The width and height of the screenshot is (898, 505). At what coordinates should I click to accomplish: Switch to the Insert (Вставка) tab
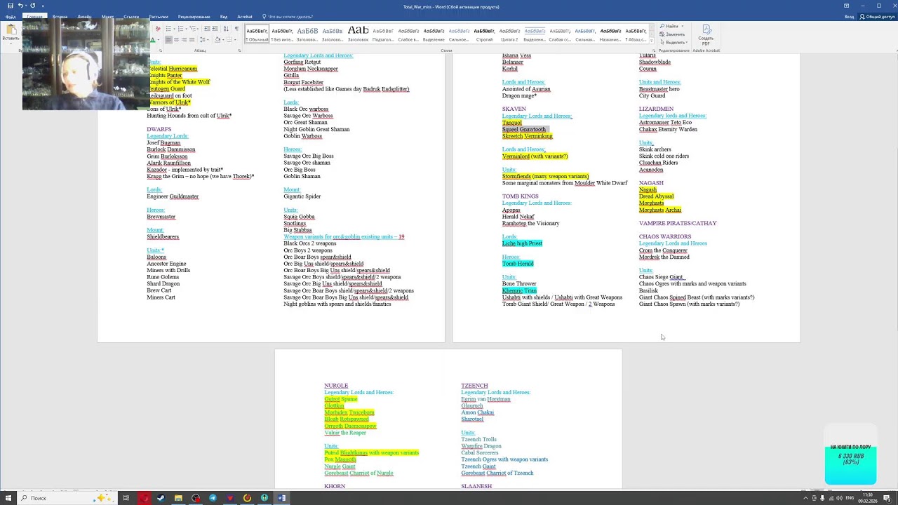[60, 17]
